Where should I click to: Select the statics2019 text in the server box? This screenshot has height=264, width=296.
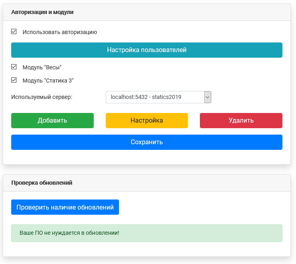(167, 97)
